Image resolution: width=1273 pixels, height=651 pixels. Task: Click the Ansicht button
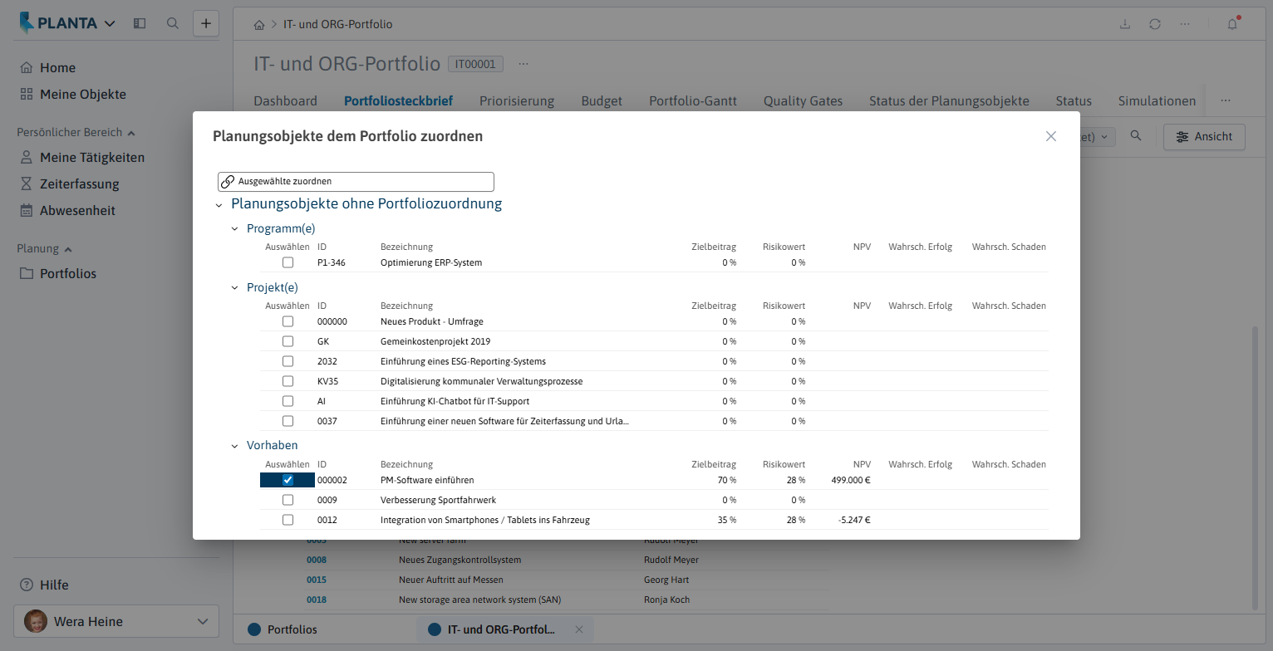click(x=1204, y=136)
